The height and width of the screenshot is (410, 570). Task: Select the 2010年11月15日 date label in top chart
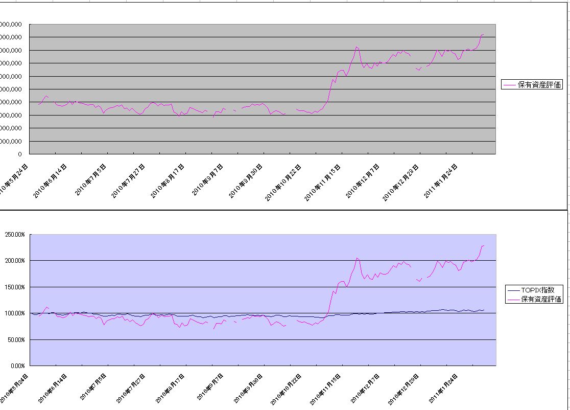click(x=322, y=181)
